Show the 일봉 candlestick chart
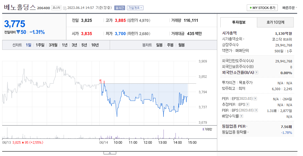Viewport: 303px width, 156px height. 159,45
